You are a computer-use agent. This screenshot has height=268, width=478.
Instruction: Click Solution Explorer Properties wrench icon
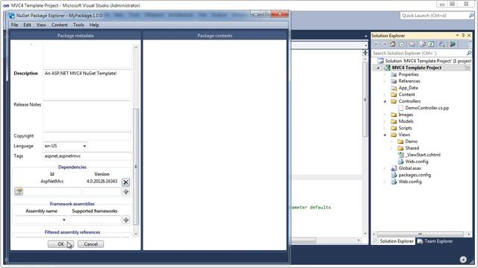(x=452, y=45)
